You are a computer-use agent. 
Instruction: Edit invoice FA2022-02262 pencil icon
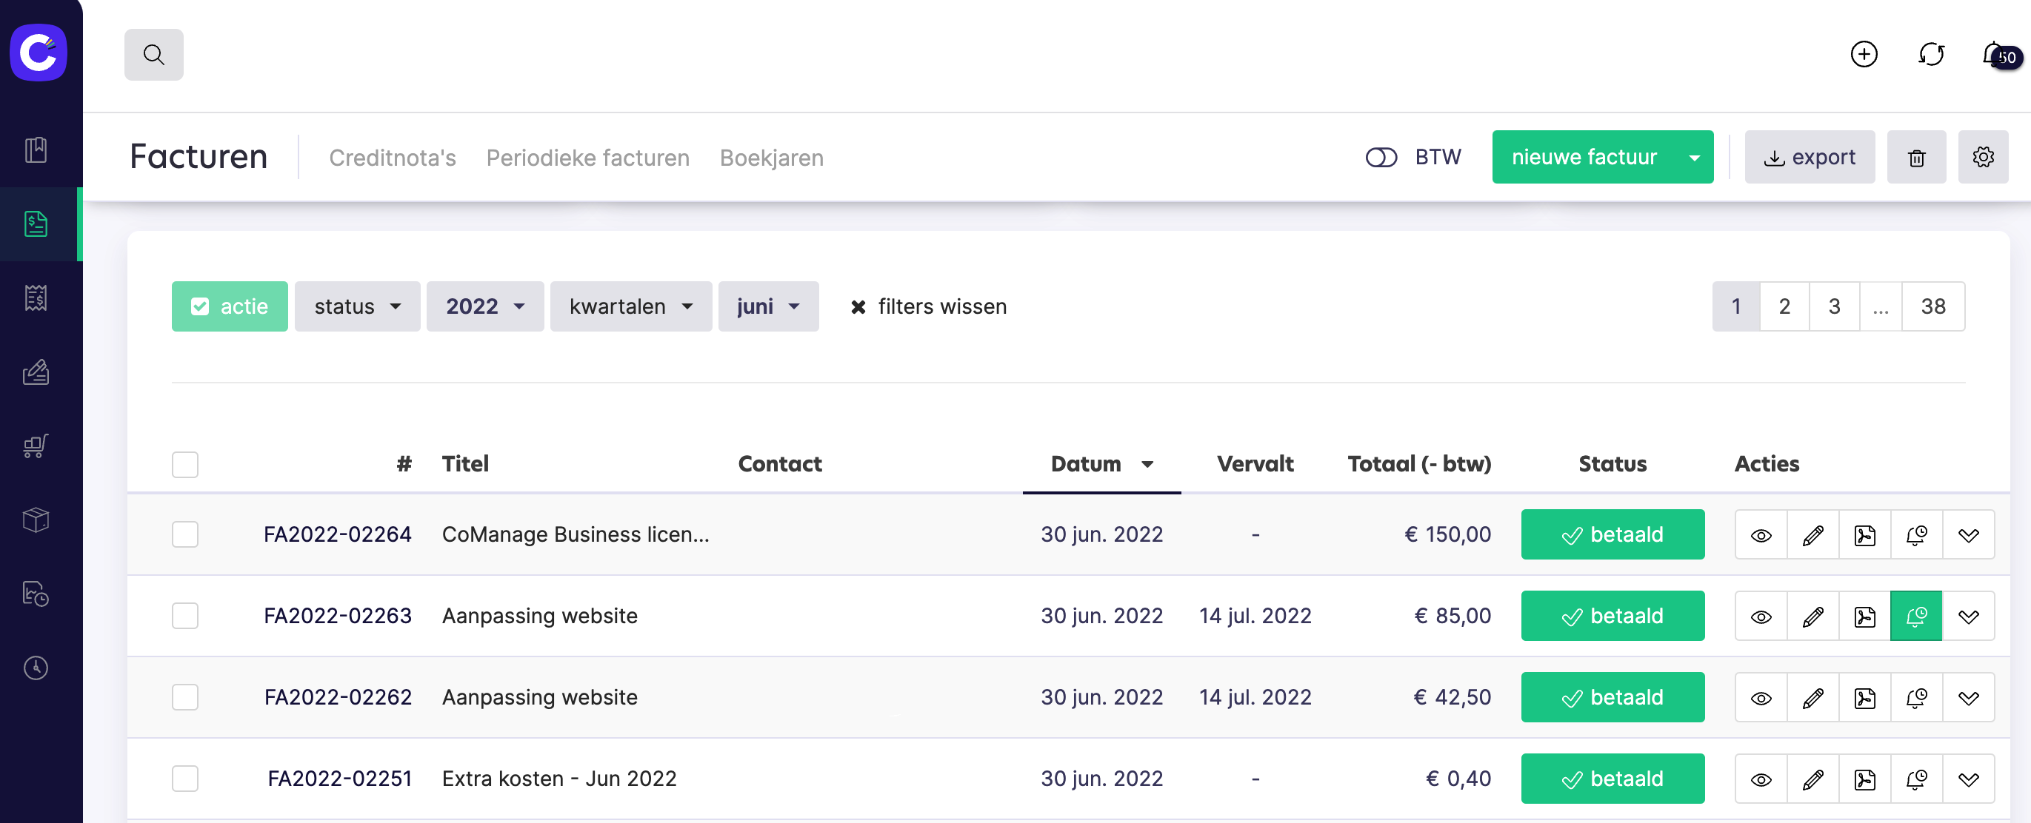click(1812, 697)
